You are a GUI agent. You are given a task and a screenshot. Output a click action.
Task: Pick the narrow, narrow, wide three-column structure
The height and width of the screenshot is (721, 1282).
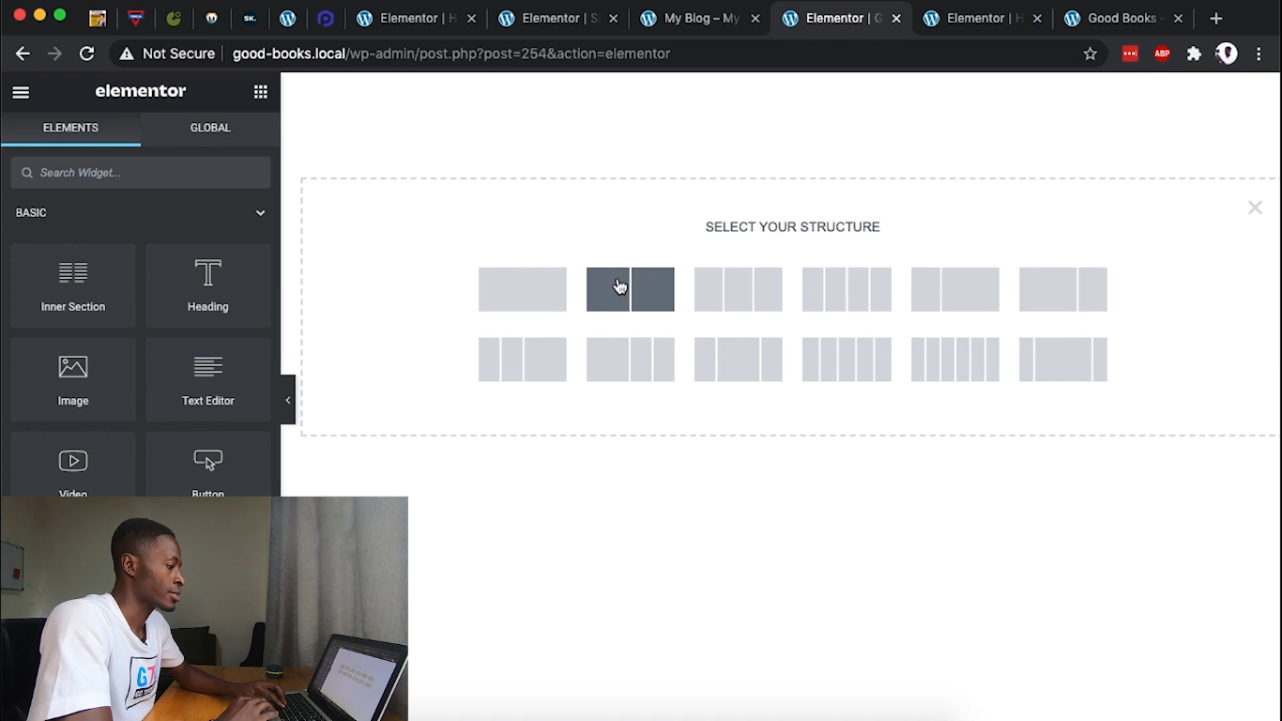pos(523,360)
